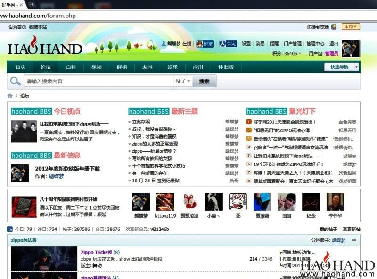Click the 管理员 user group link
Screen dimensions: 377x279
[x=332, y=53]
